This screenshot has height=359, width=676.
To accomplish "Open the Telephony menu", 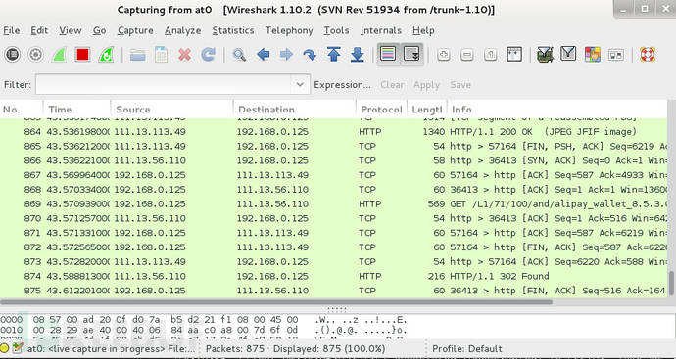I will click(289, 30).
